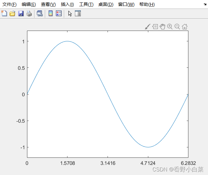Choose the Zoom Out magnifier
The image size is (208, 175).
[177, 27]
